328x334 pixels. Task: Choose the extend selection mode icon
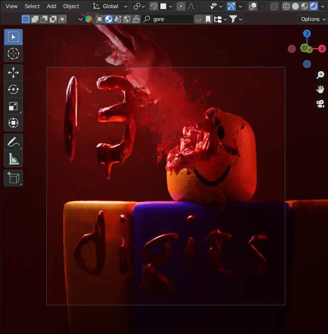click(35, 19)
